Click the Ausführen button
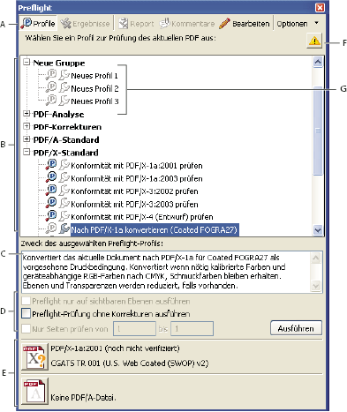 (x=296, y=328)
